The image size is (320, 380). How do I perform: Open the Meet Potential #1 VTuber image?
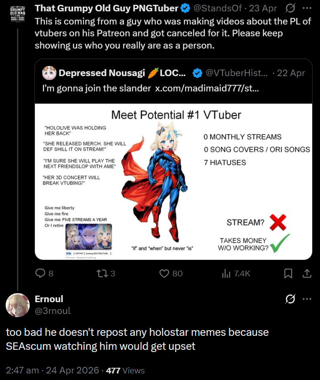coord(173,182)
